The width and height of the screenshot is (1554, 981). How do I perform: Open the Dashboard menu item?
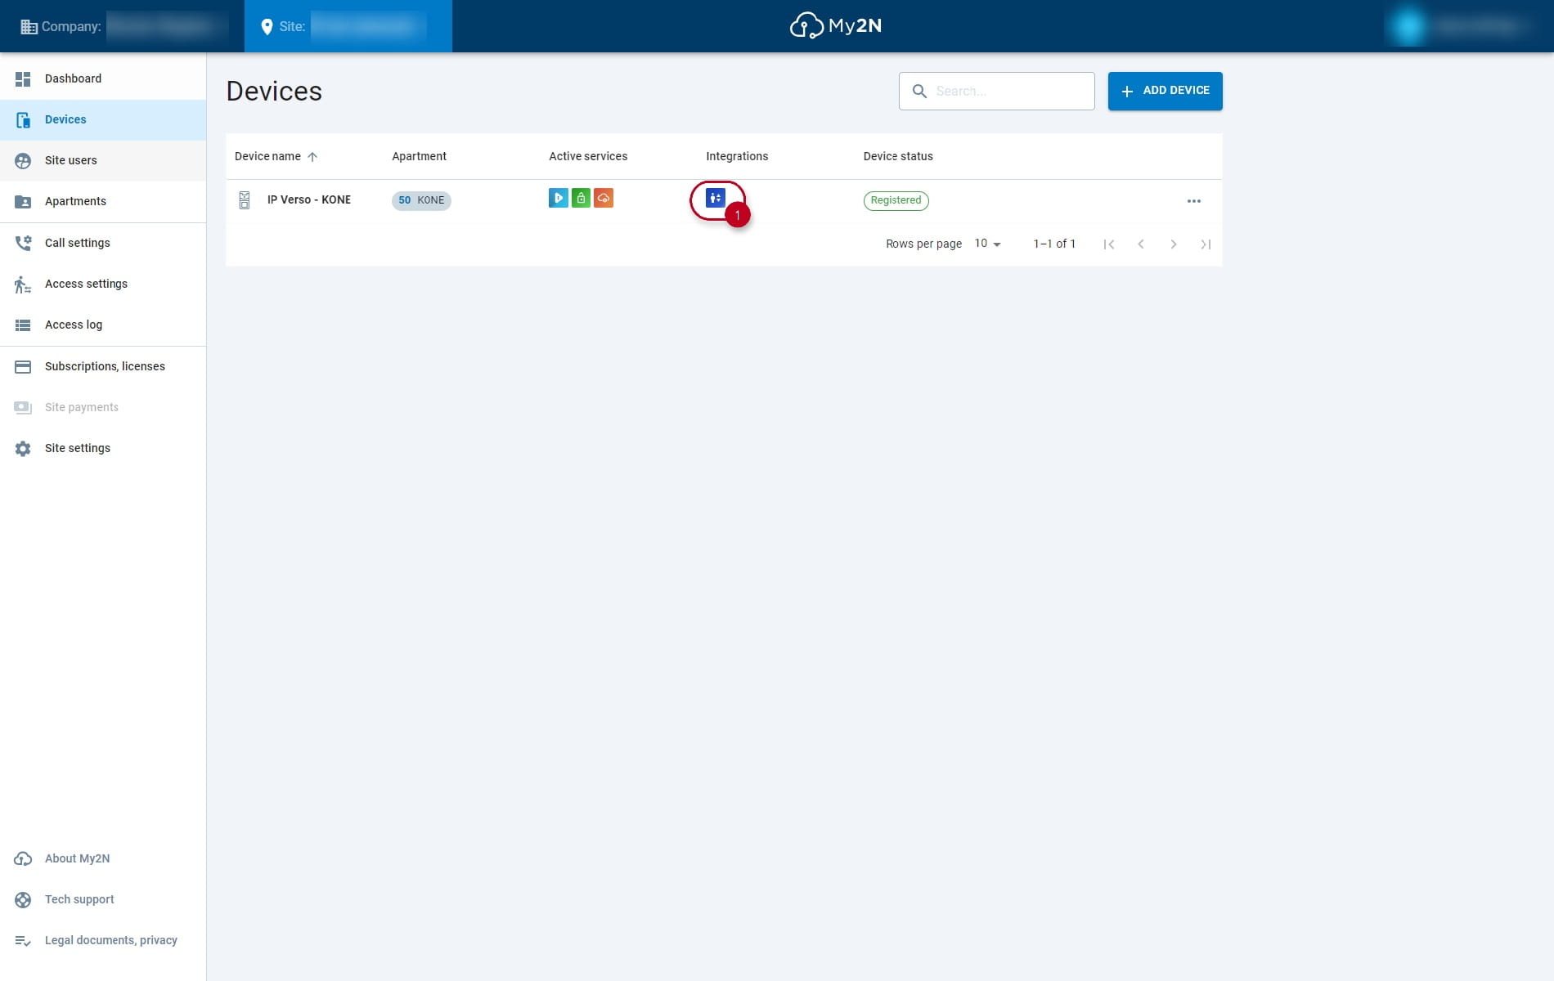click(103, 78)
